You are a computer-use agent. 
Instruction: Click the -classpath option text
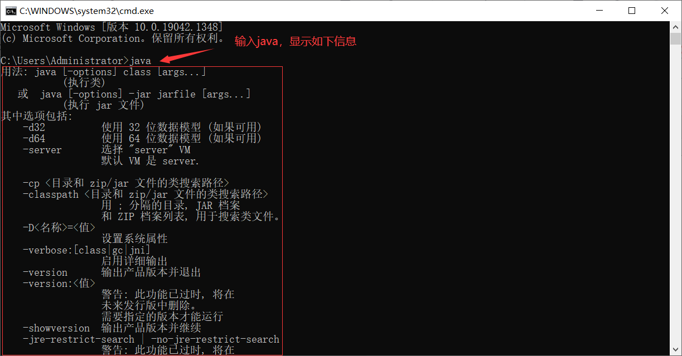pos(51,194)
